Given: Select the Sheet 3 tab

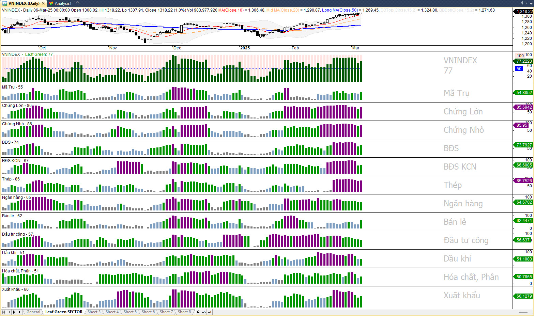Looking at the screenshot, I should (94, 312).
